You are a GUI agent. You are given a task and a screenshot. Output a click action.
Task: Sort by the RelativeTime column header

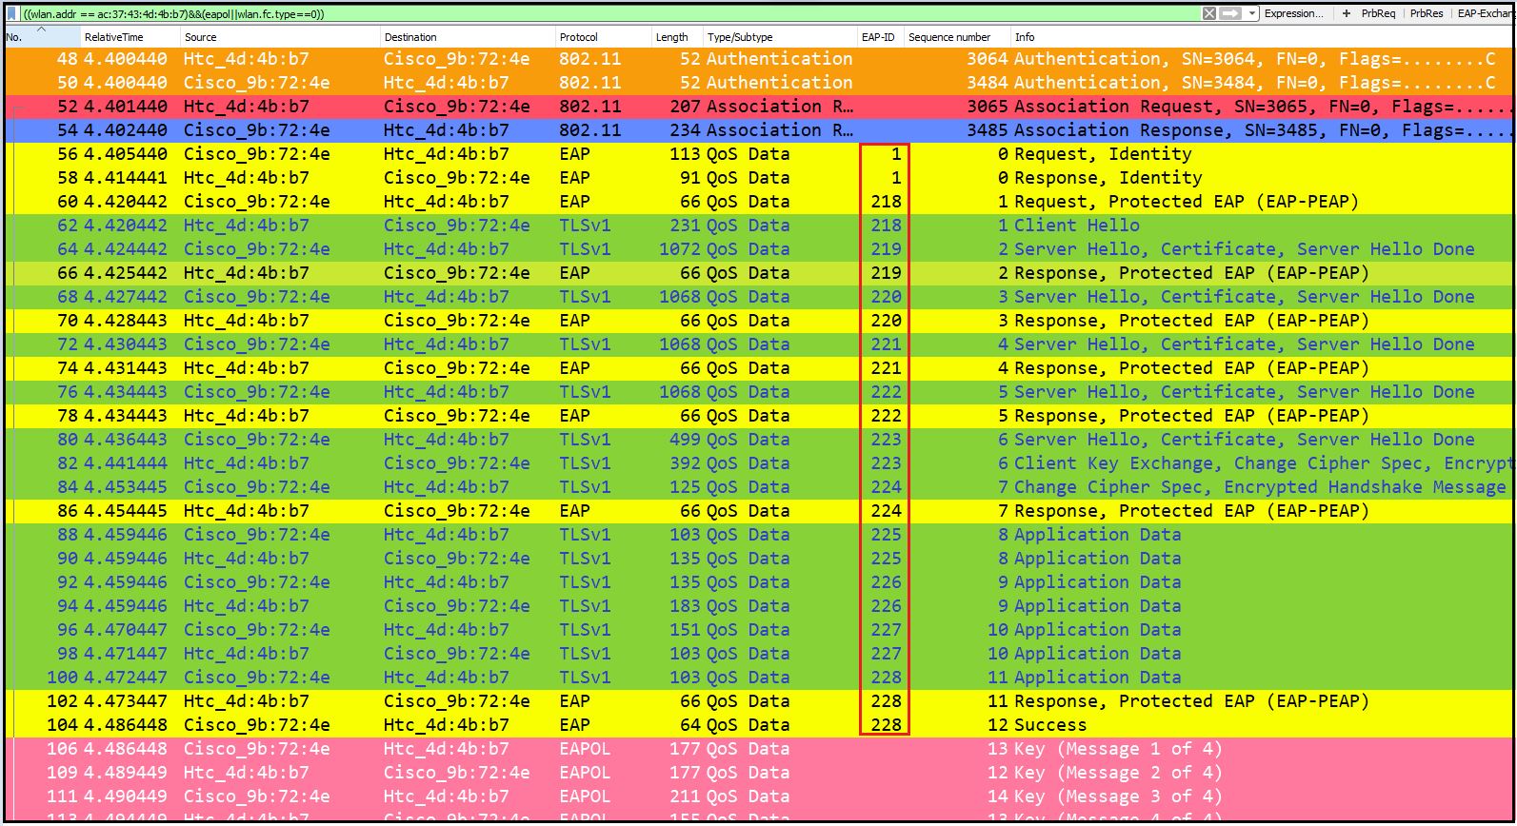pyautogui.click(x=130, y=37)
